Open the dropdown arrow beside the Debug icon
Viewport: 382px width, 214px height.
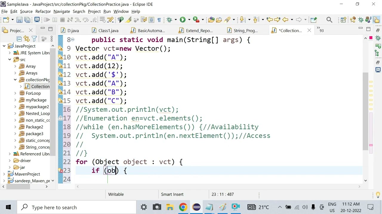tap(175, 20)
